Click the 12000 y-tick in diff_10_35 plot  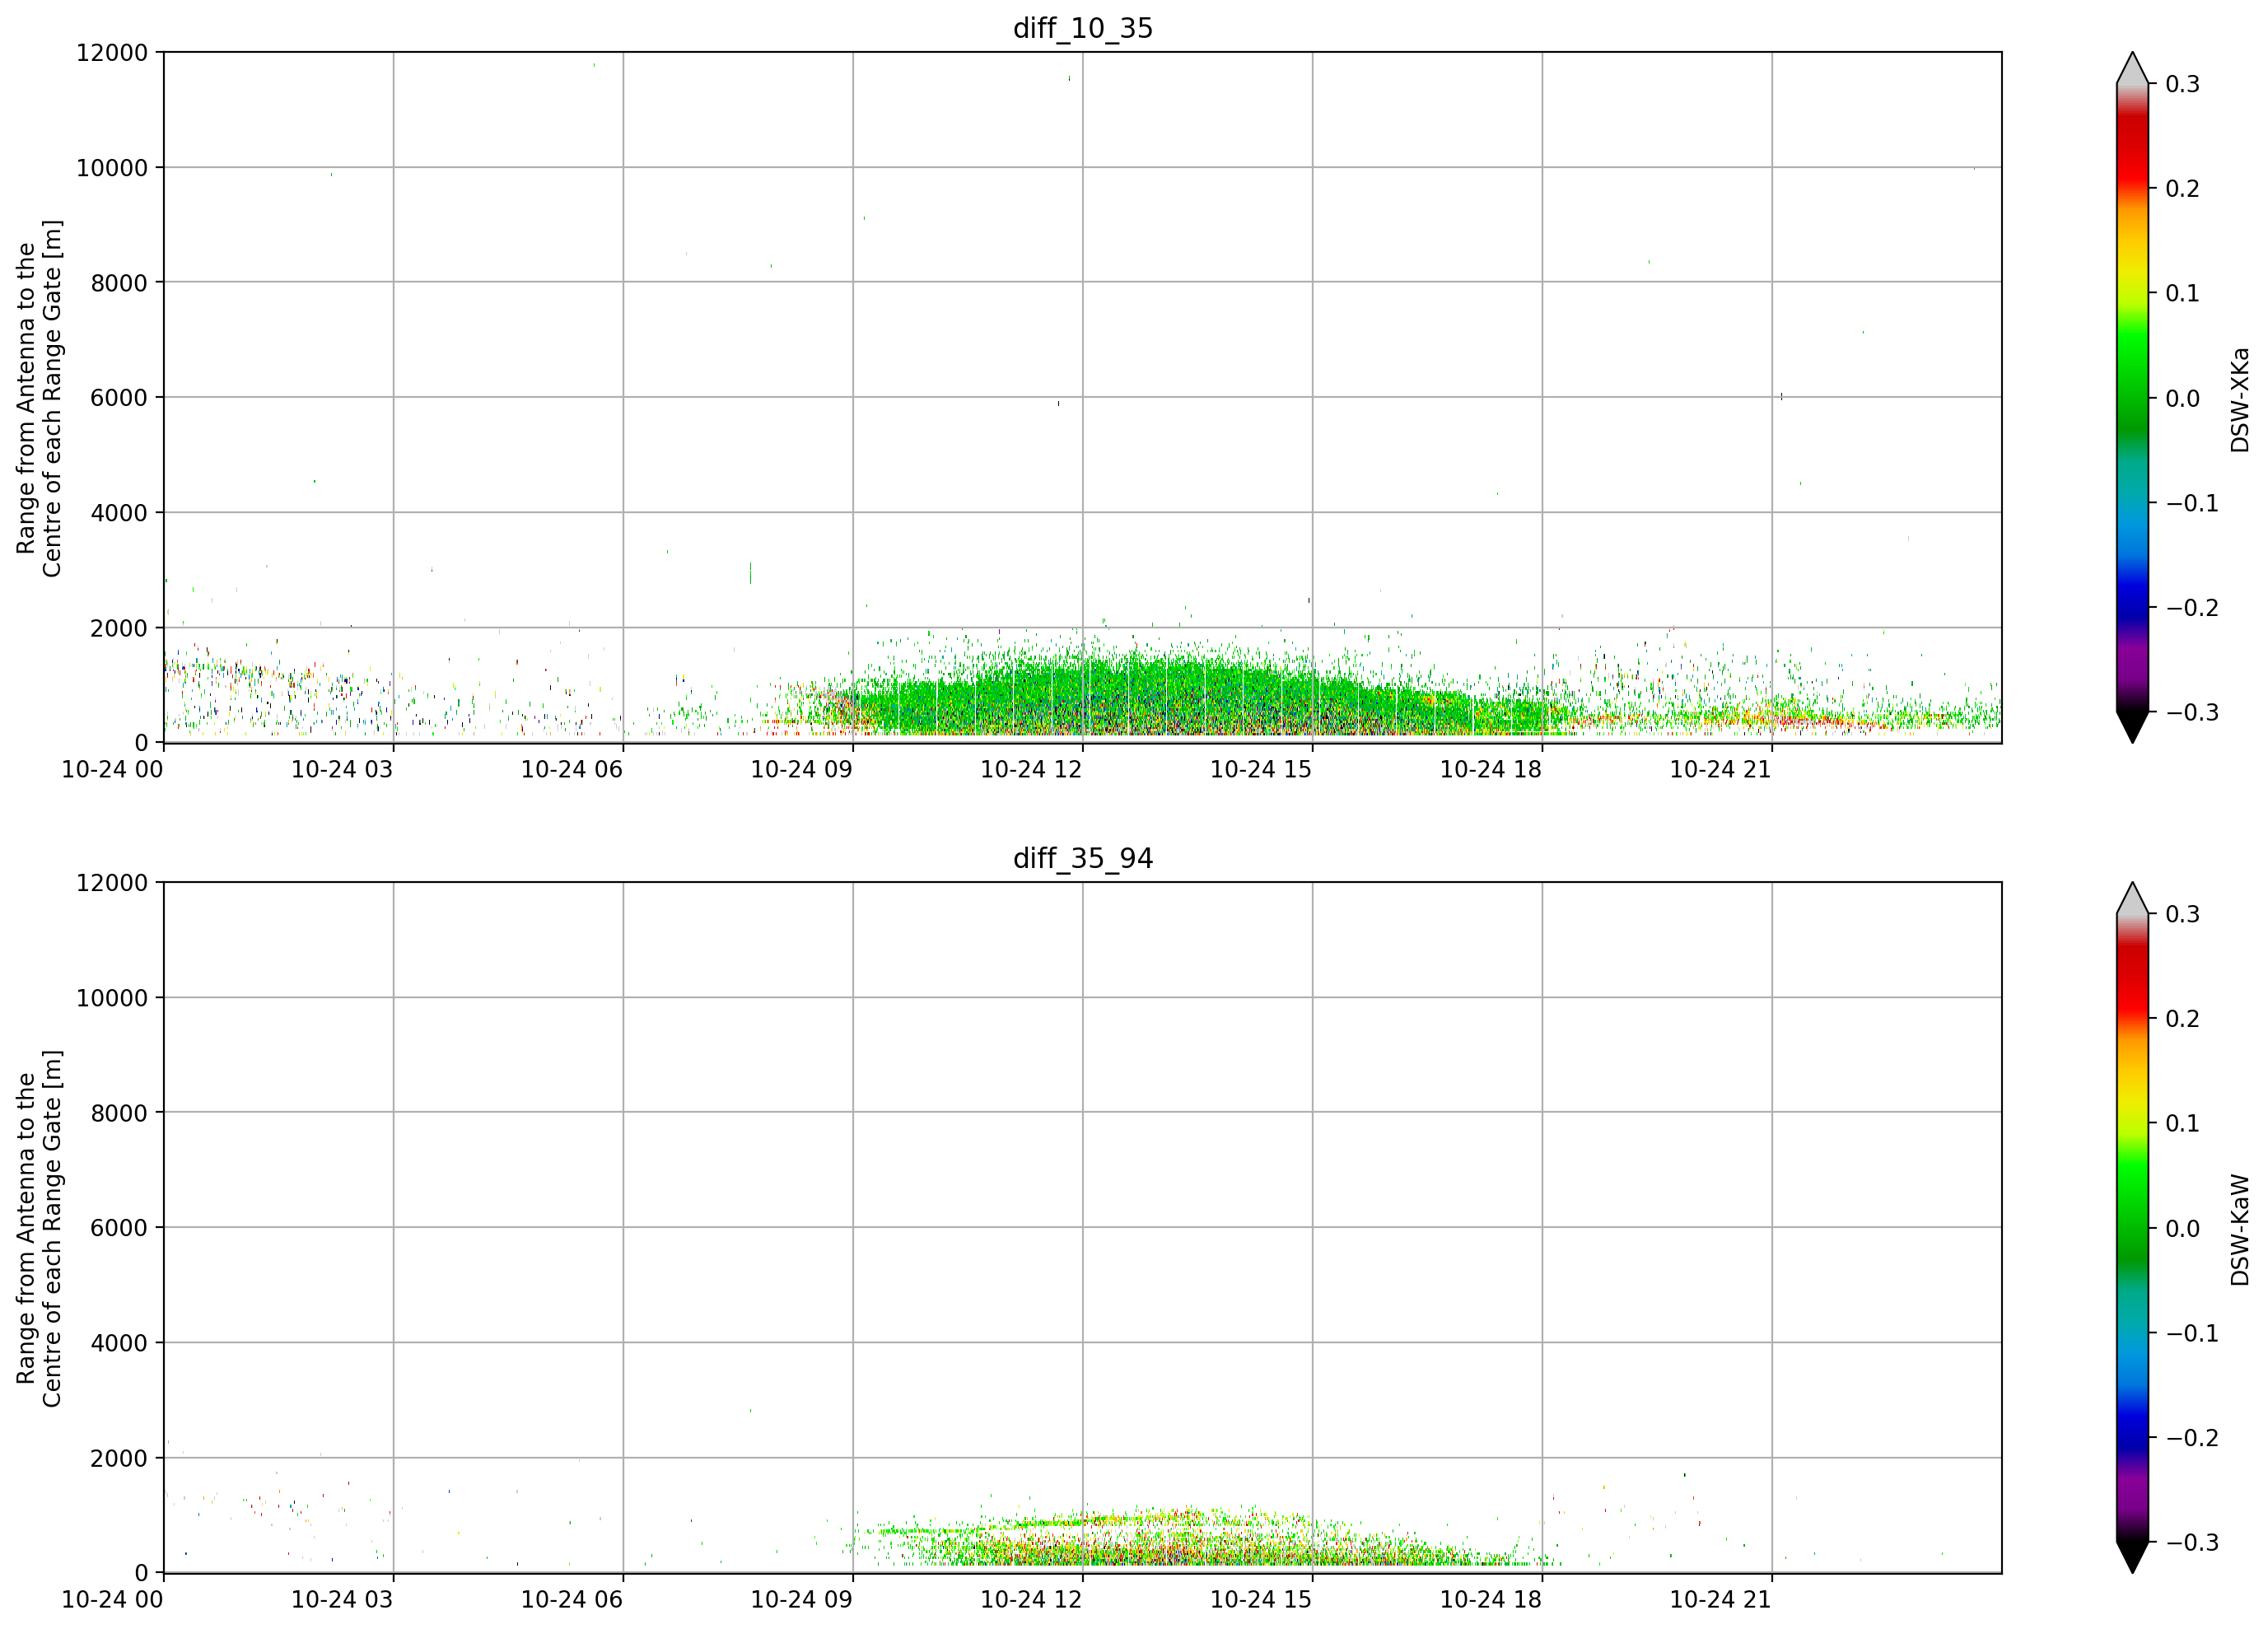[112, 52]
